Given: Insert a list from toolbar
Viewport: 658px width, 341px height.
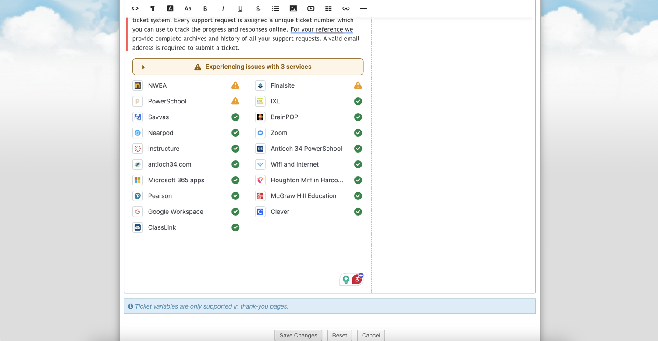Looking at the screenshot, I should (x=275, y=8).
